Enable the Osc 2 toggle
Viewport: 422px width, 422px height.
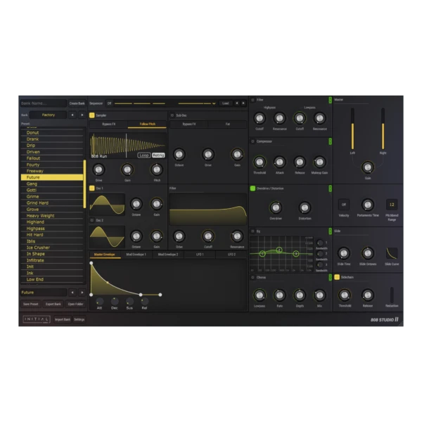pyautogui.click(x=91, y=220)
